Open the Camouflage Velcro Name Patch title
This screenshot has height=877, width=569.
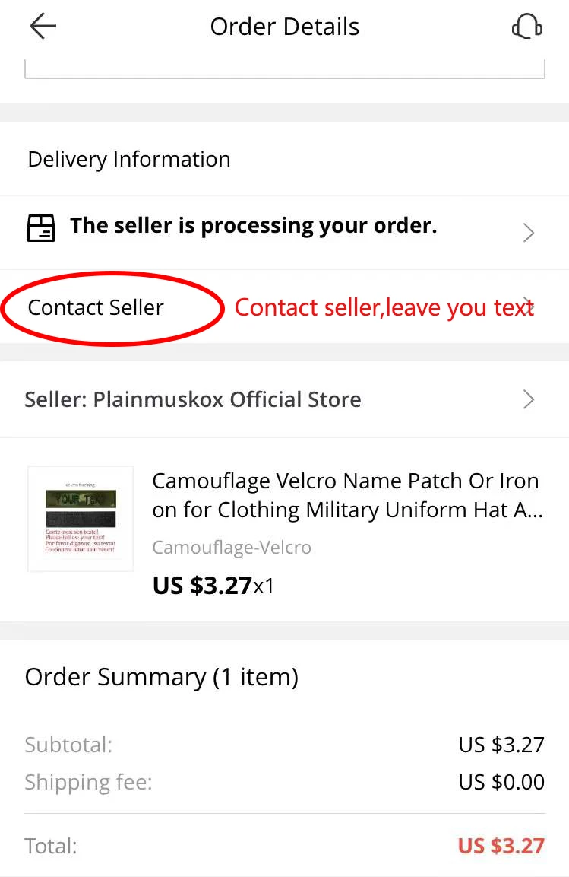click(x=346, y=495)
